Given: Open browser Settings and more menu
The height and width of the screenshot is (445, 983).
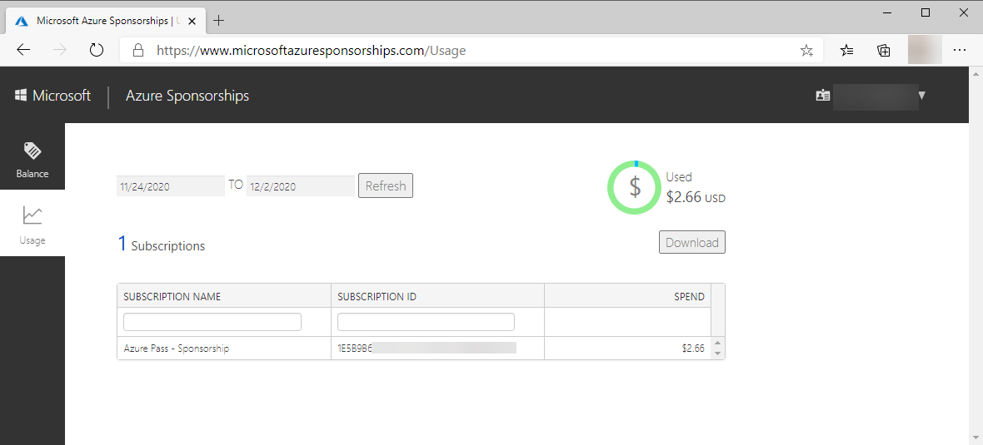Looking at the screenshot, I should pos(959,50).
